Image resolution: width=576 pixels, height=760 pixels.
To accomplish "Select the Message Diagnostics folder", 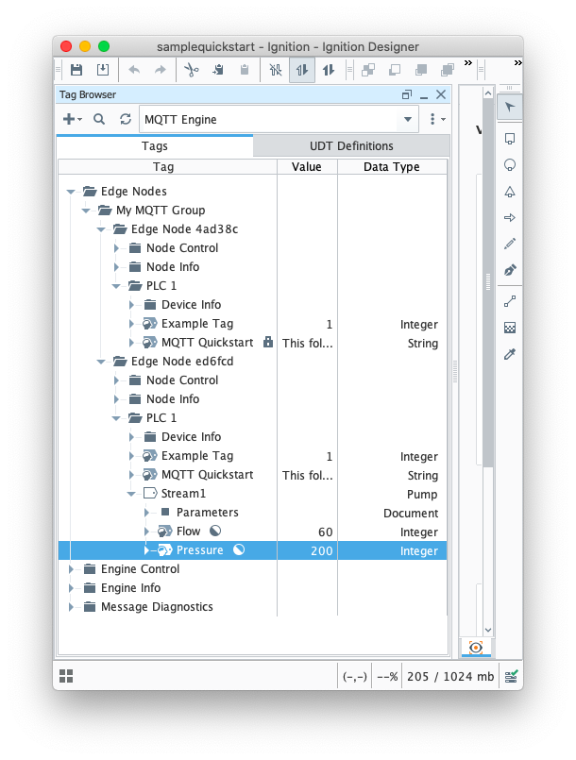I will click(157, 607).
